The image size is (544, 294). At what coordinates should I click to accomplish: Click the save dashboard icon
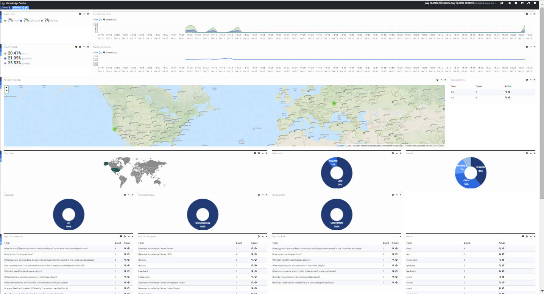click(x=522, y=3)
